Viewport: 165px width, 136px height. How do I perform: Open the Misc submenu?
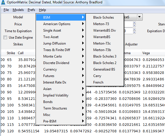(x=61, y=115)
